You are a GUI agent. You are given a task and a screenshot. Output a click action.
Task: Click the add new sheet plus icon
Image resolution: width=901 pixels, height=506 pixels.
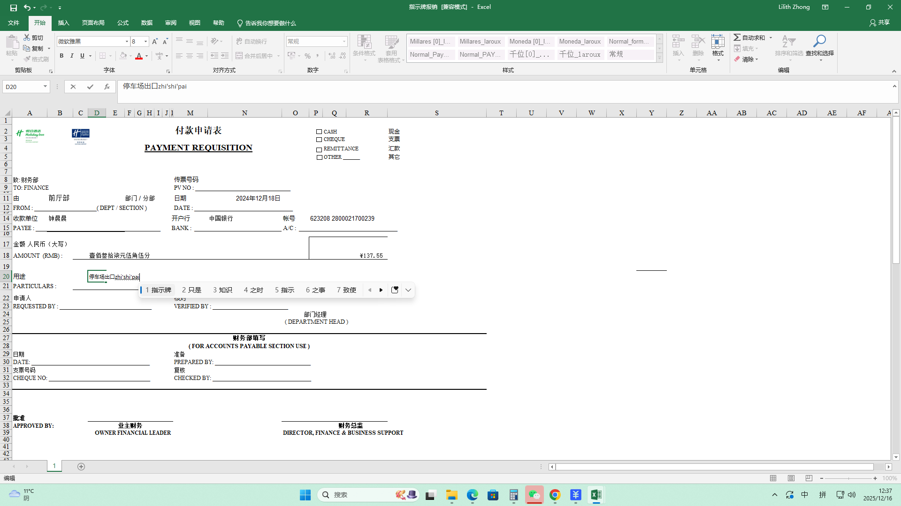coord(81,467)
